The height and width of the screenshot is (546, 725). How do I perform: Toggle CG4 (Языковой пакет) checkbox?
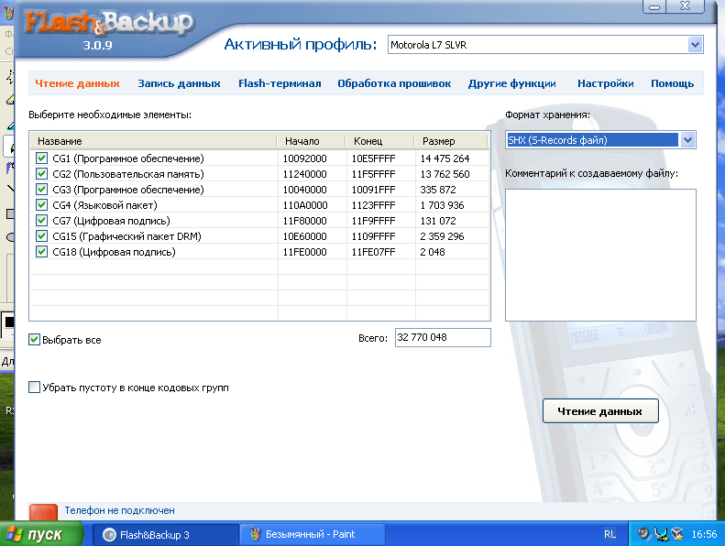coord(41,205)
